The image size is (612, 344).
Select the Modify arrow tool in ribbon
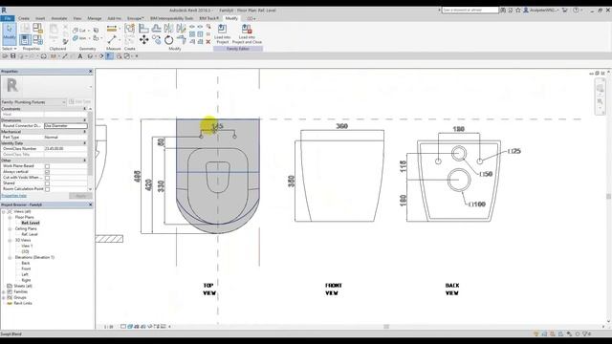point(9,33)
